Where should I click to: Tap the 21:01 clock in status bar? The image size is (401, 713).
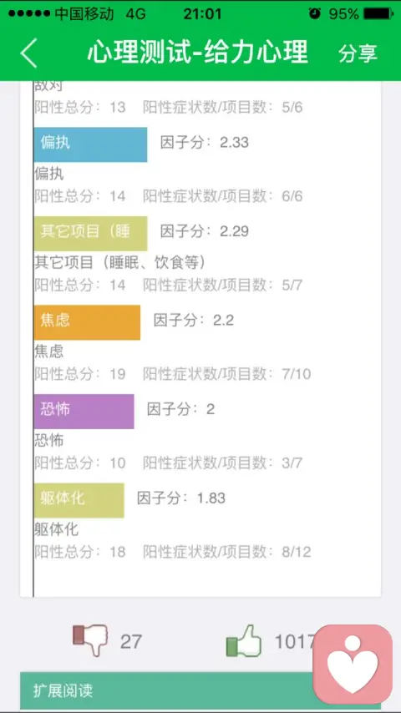202,14
